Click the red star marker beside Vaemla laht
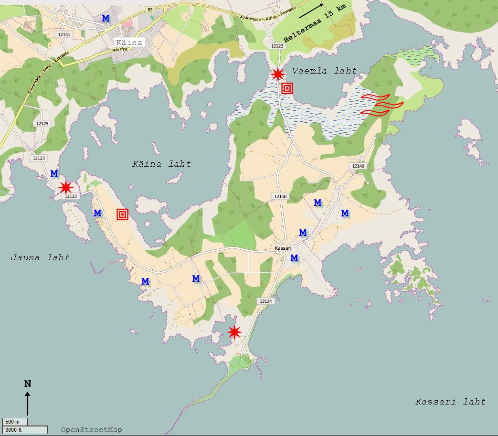 [x=277, y=74]
